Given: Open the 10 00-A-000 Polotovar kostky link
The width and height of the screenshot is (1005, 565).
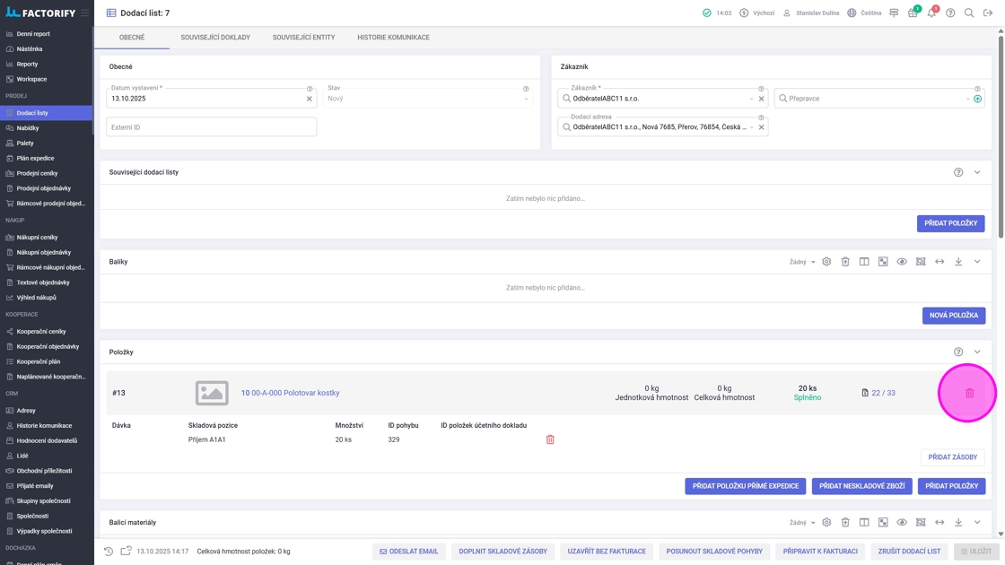Looking at the screenshot, I should (290, 393).
